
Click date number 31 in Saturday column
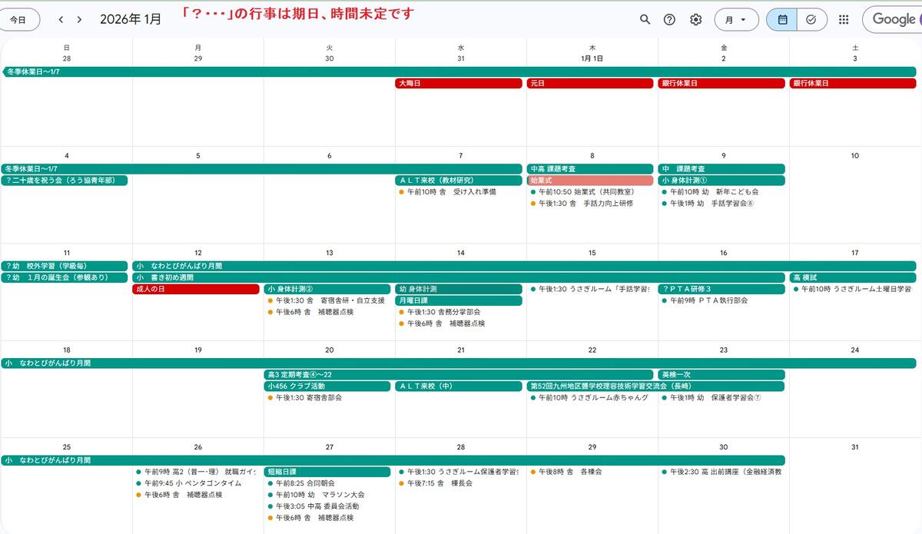tap(855, 447)
